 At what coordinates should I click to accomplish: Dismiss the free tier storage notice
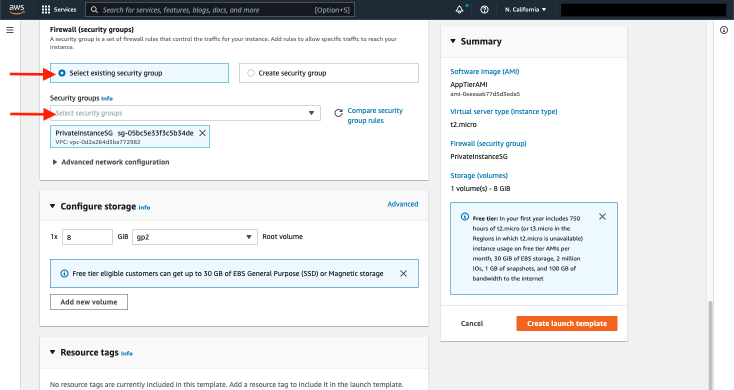[x=403, y=273]
